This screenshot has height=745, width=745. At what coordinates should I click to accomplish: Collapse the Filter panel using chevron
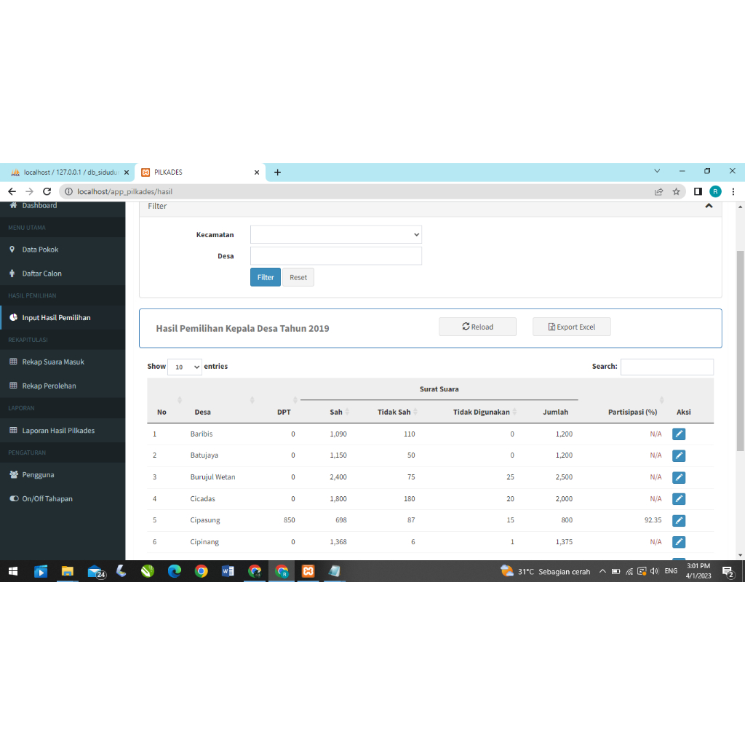[x=709, y=206]
